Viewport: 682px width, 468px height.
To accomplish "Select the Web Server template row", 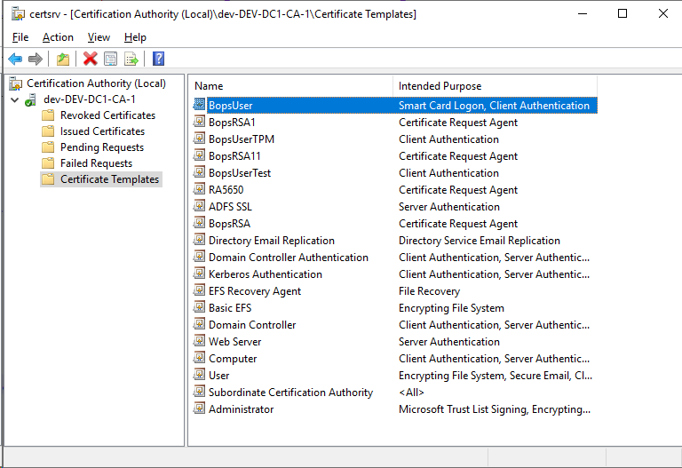I will (x=234, y=342).
